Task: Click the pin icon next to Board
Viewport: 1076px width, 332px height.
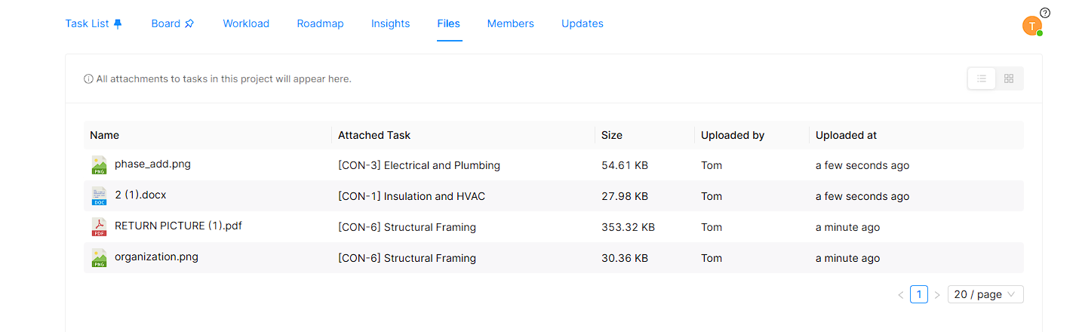Action: pyautogui.click(x=189, y=23)
